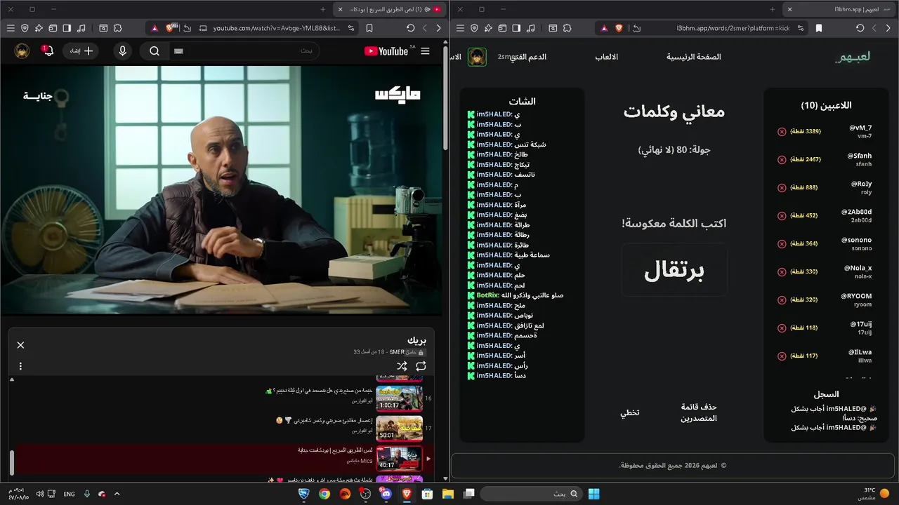The height and width of the screenshot is (505, 899).
Task: Reload the l3bhm.app browser window
Action: (x=860, y=28)
